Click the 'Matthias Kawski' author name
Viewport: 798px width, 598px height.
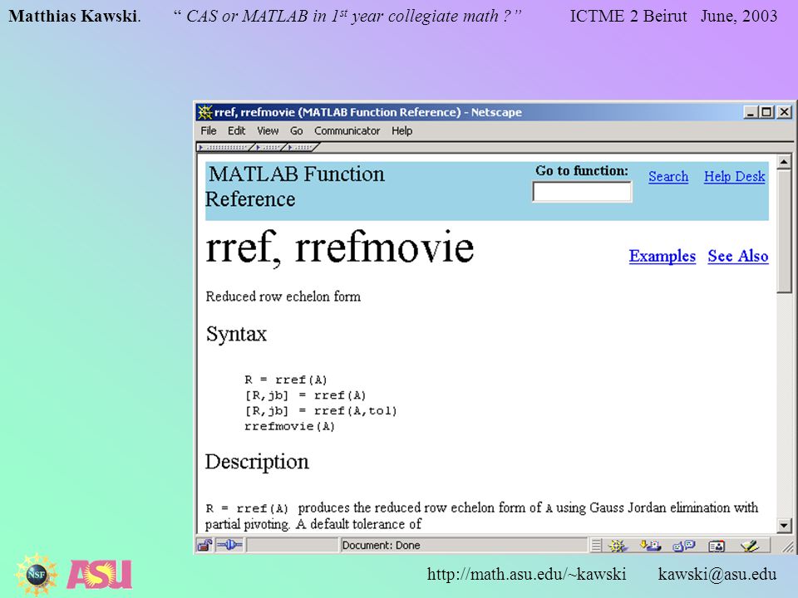tap(73, 16)
